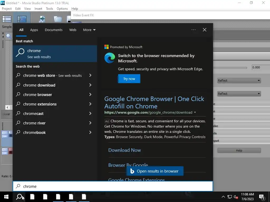Open the Google Chrome Extensions link
270x202 pixels.
137,179
